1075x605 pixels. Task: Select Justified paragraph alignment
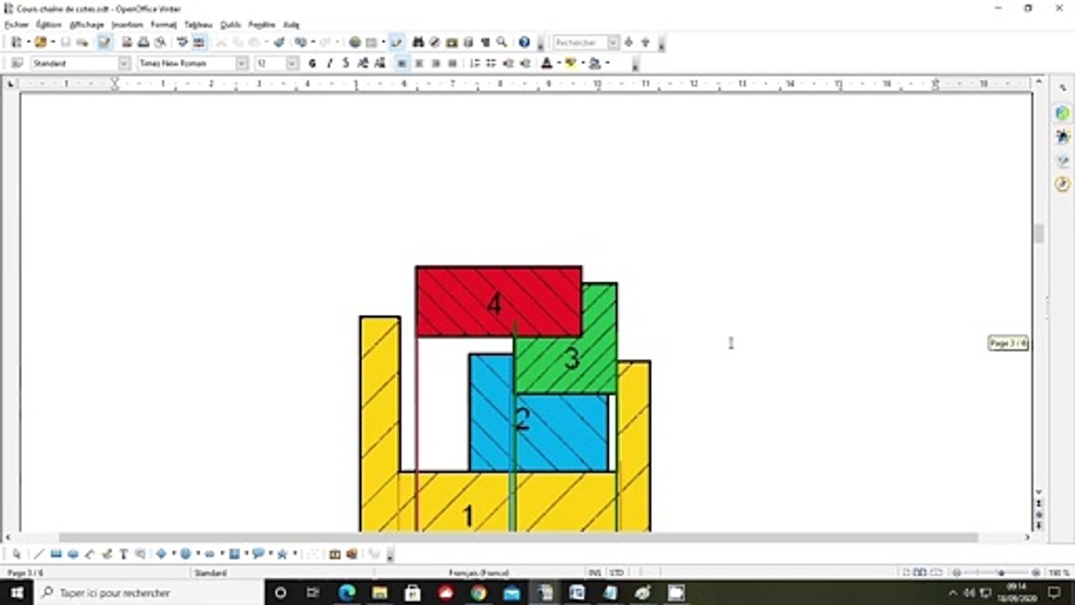[x=452, y=63]
